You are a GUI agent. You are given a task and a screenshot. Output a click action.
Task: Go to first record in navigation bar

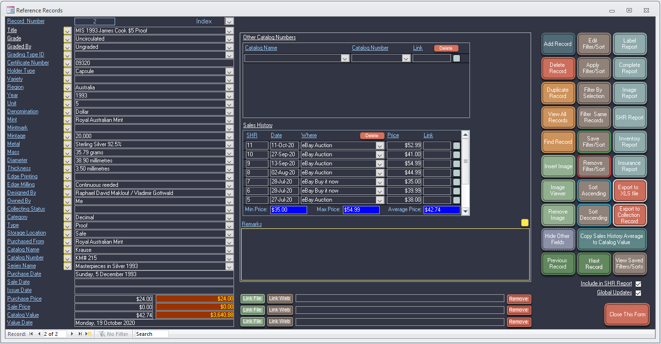[x=32, y=334]
